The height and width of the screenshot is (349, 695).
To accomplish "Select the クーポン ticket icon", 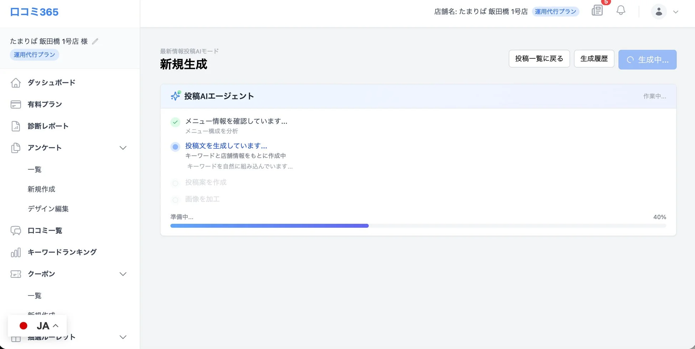I will (16, 274).
